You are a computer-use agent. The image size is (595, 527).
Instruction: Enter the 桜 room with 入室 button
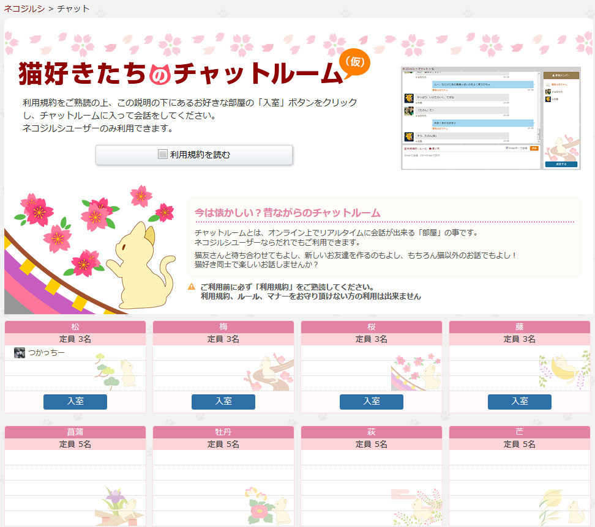tap(372, 402)
